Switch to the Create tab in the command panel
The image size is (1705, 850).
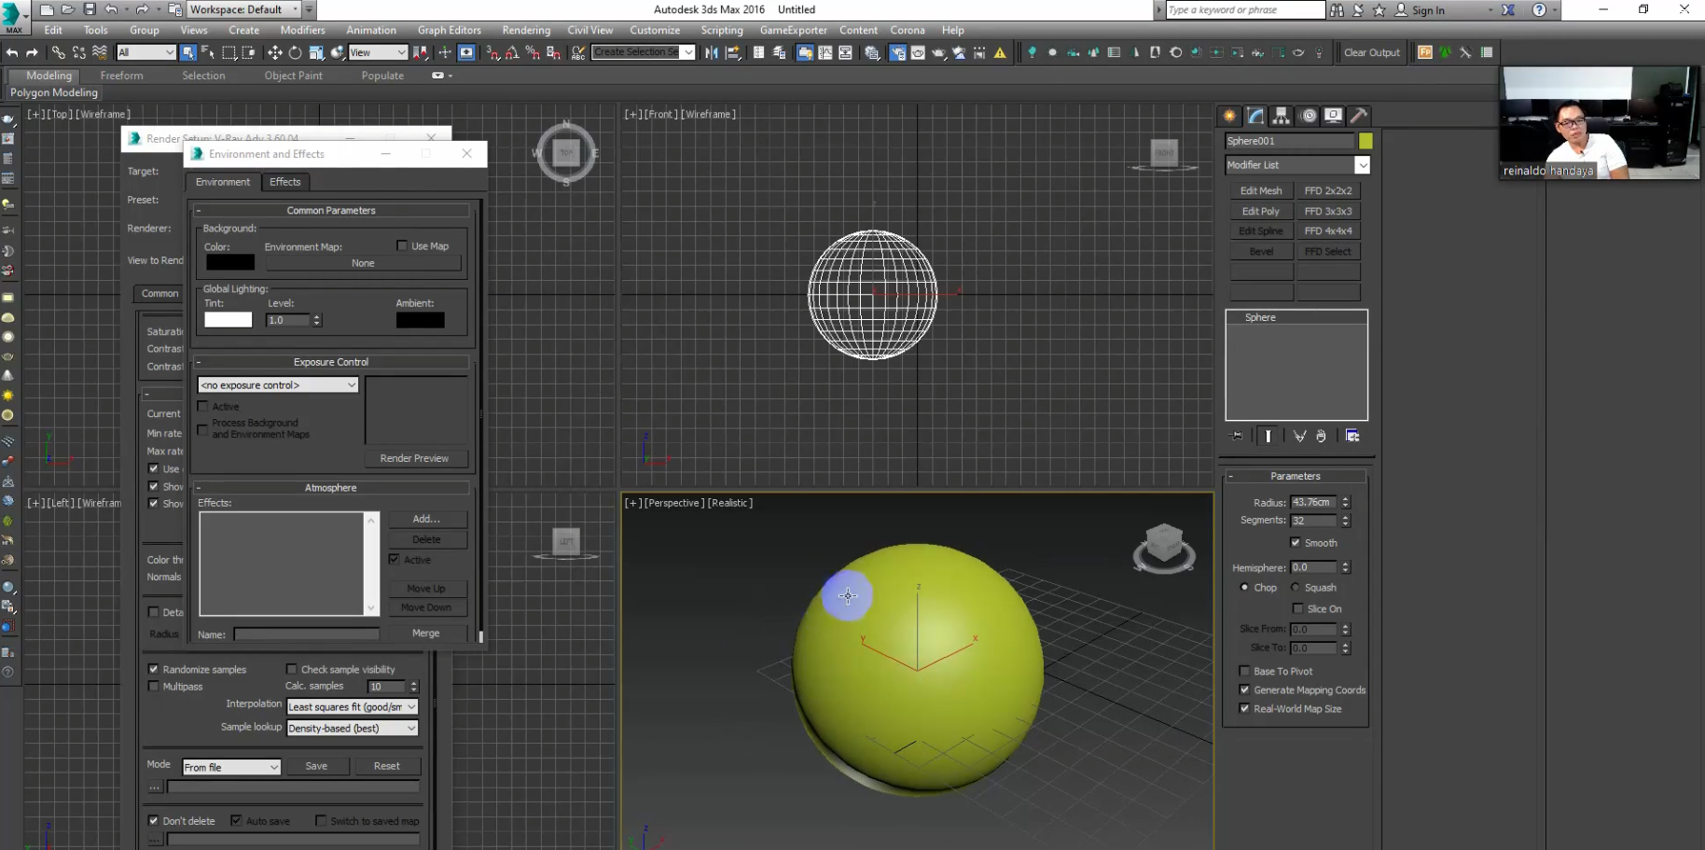1229,116
